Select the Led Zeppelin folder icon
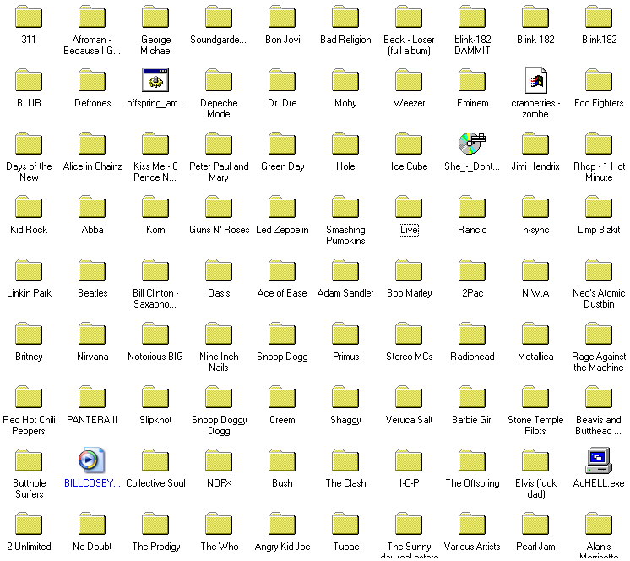 tap(282, 206)
